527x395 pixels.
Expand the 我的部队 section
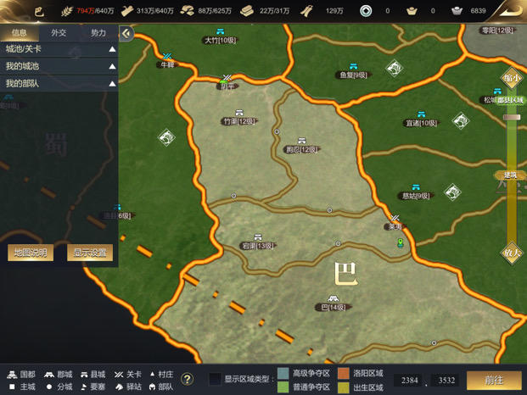(59, 83)
